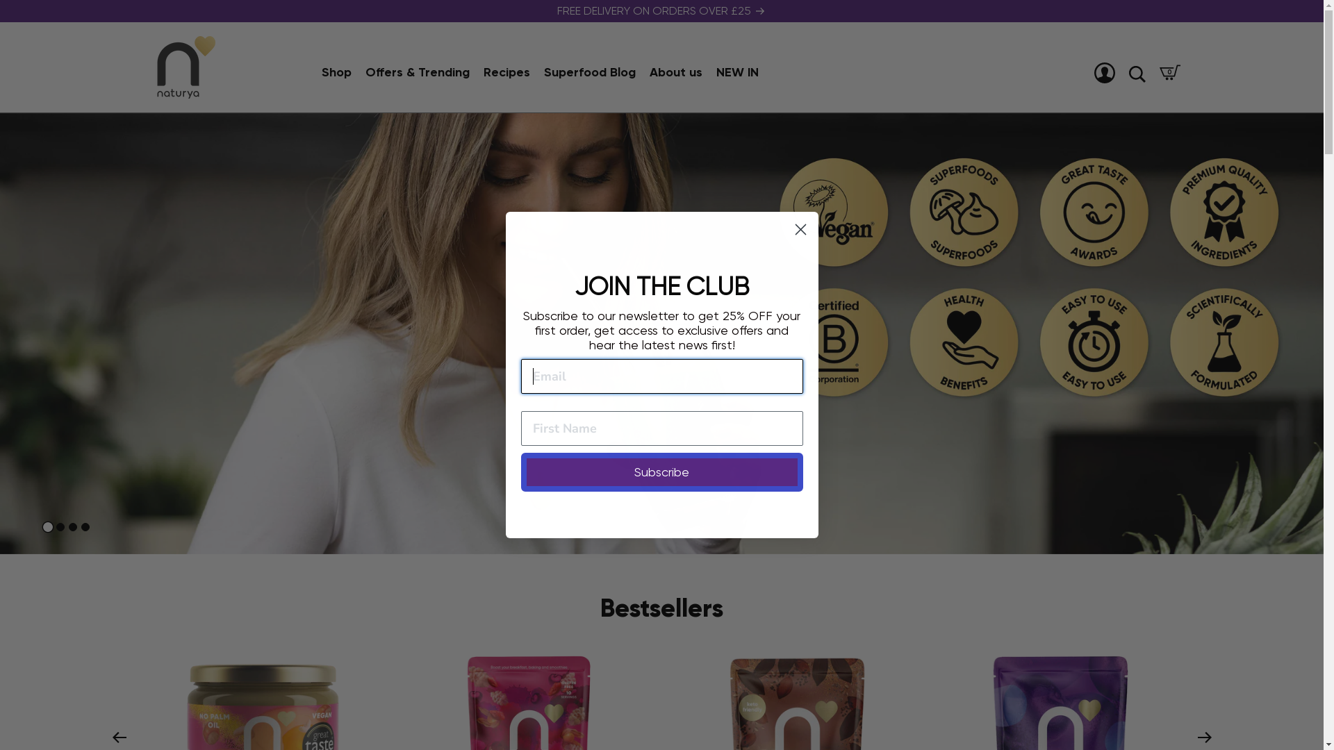Select the second carousel slide dot

point(60,527)
